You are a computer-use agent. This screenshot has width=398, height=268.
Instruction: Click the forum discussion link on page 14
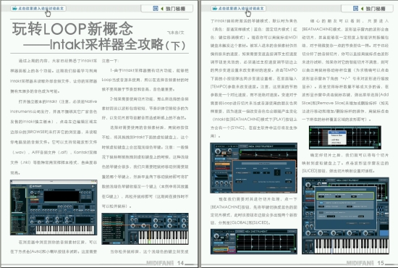pyautogui.click(x=38, y=9)
